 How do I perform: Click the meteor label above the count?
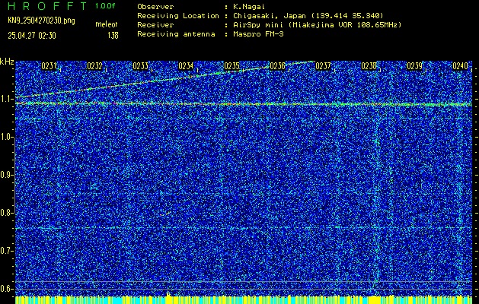107,24
